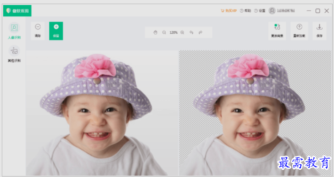
Task: Choose the keep (保留) brush tool
Action: pyautogui.click(x=56, y=31)
